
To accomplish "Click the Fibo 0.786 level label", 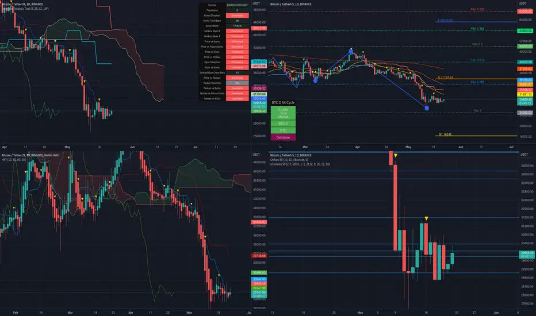I will (477, 82).
